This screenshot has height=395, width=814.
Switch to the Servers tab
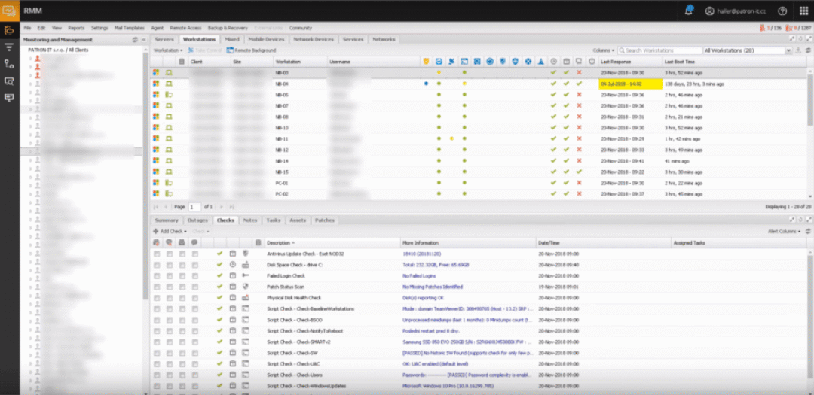click(x=164, y=39)
